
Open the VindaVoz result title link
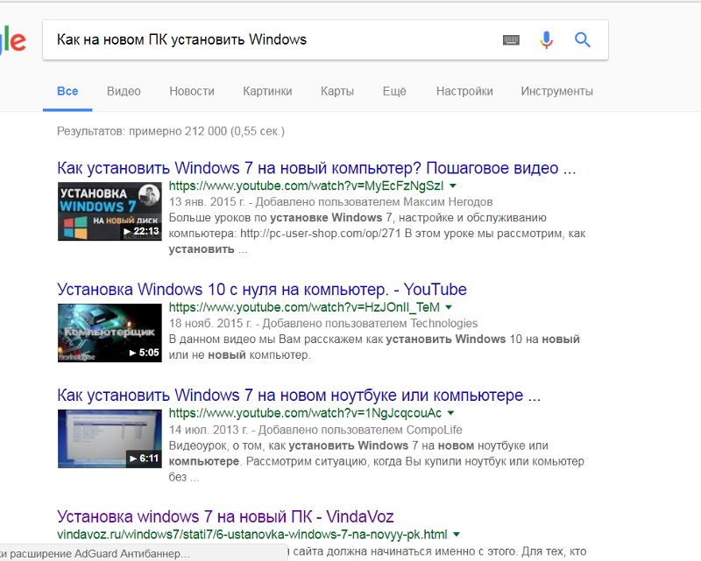click(x=225, y=516)
